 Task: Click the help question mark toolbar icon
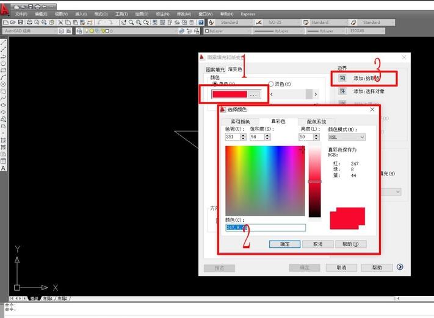point(201,23)
